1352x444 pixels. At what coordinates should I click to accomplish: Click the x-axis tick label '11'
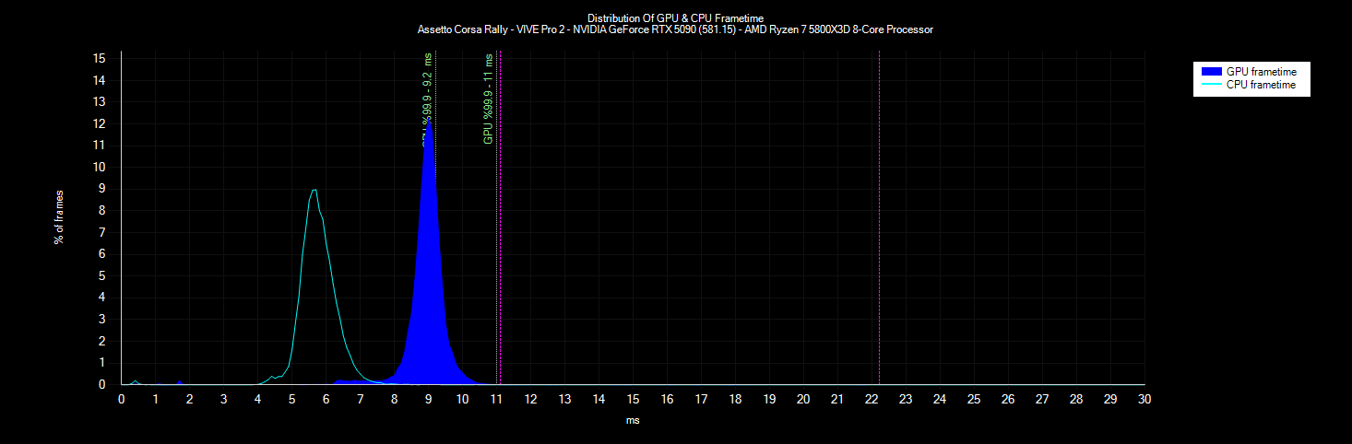coord(496,399)
